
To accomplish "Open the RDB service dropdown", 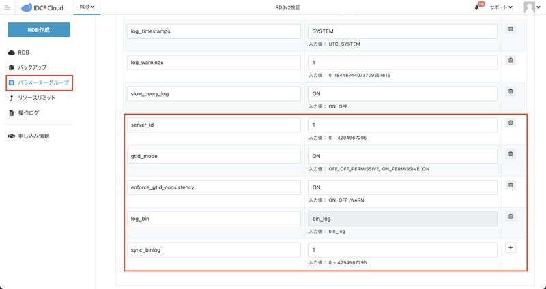I will 87,7.
